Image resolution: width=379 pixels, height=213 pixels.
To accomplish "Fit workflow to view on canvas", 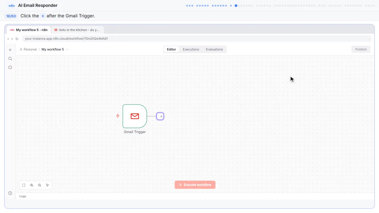I will coord(24,185).
